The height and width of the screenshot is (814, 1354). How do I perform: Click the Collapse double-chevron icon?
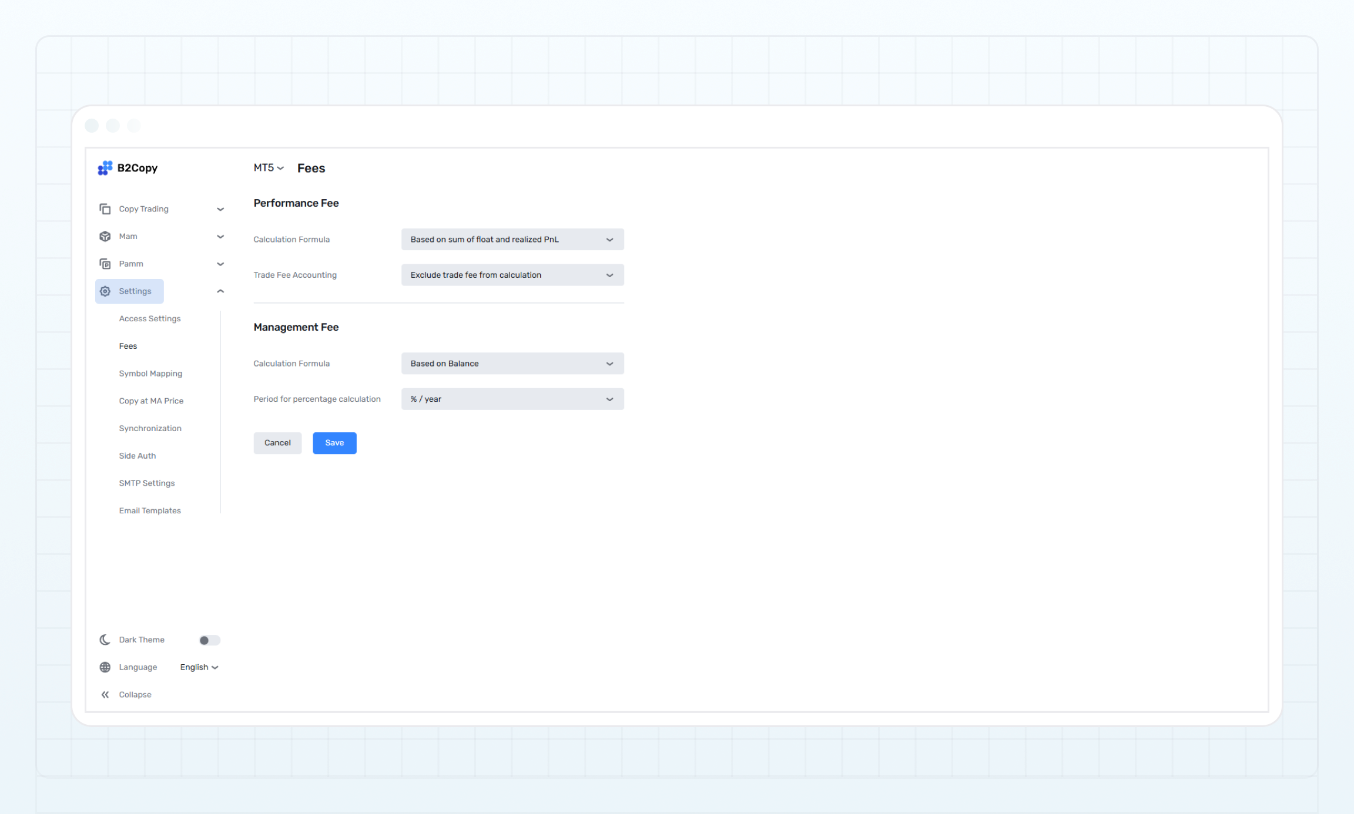pyautogui.click(x=105, y=694)
